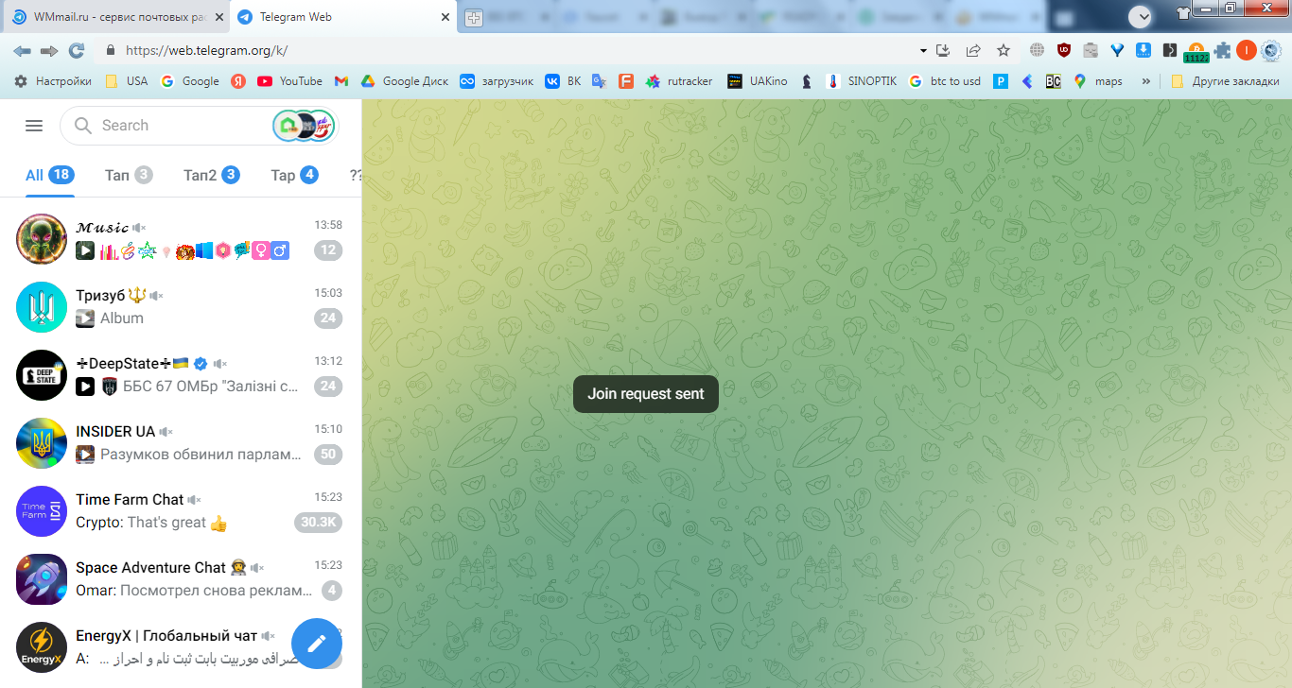Switch to the WMmail.ru browser tab
1292x688 pixels.
(114, 17)
